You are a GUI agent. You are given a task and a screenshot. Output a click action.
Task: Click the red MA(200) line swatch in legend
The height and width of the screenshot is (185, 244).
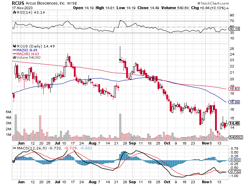pos(15,54)
